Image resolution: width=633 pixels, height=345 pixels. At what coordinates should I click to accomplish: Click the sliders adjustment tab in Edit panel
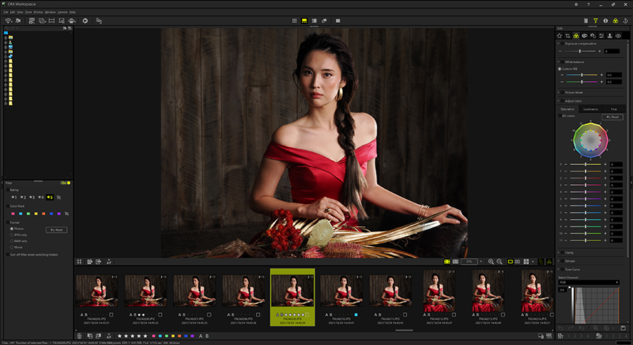tap(601, 36)
